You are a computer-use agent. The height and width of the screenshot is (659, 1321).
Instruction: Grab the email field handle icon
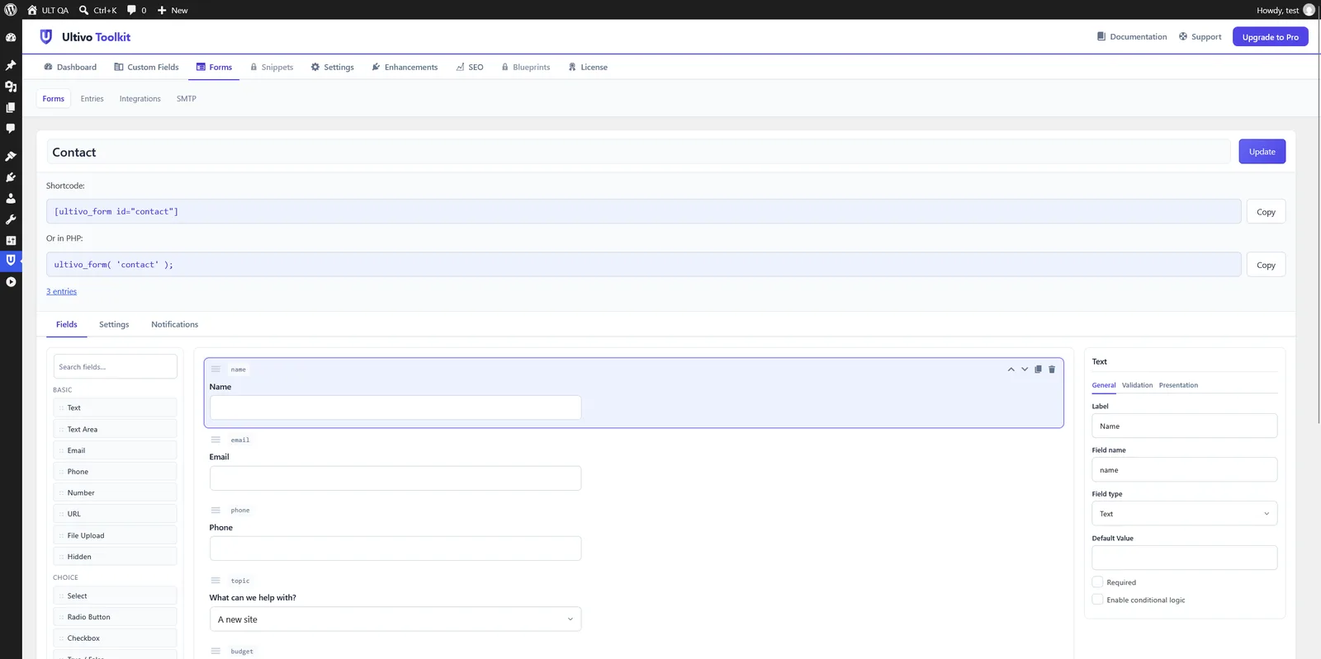coord(215,440)
